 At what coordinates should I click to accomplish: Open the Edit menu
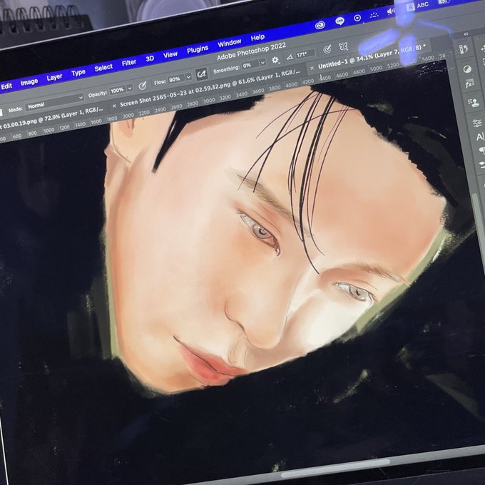[6, 86]
